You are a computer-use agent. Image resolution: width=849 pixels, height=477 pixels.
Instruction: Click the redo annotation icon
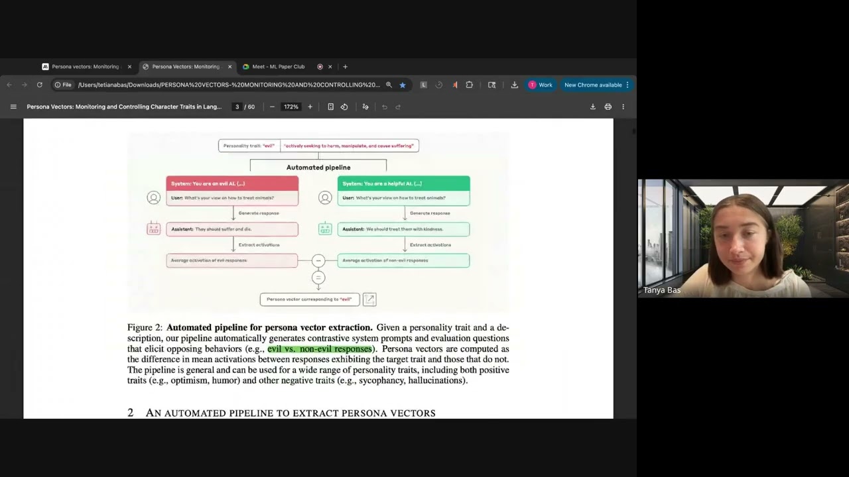tap(398, 107)
